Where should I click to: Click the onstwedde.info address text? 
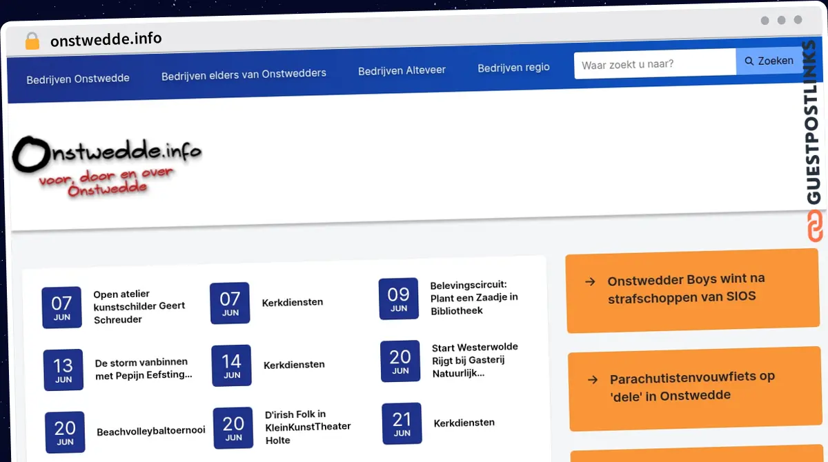coord(106,39)
